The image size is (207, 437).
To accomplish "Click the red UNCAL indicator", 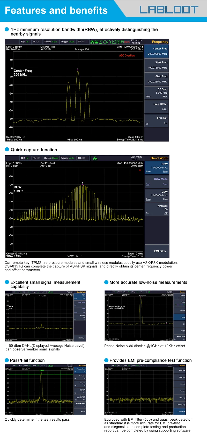I will click(127, 42).
